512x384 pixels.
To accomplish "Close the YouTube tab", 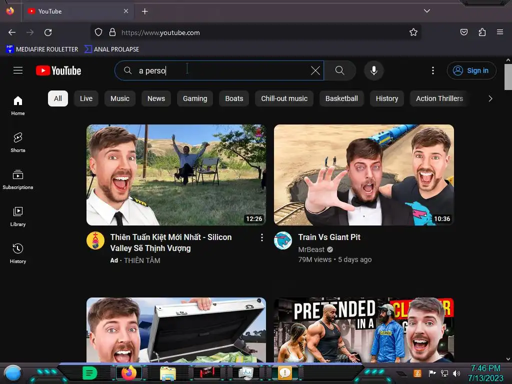I will pyautogui.click(x=126, y=11).
